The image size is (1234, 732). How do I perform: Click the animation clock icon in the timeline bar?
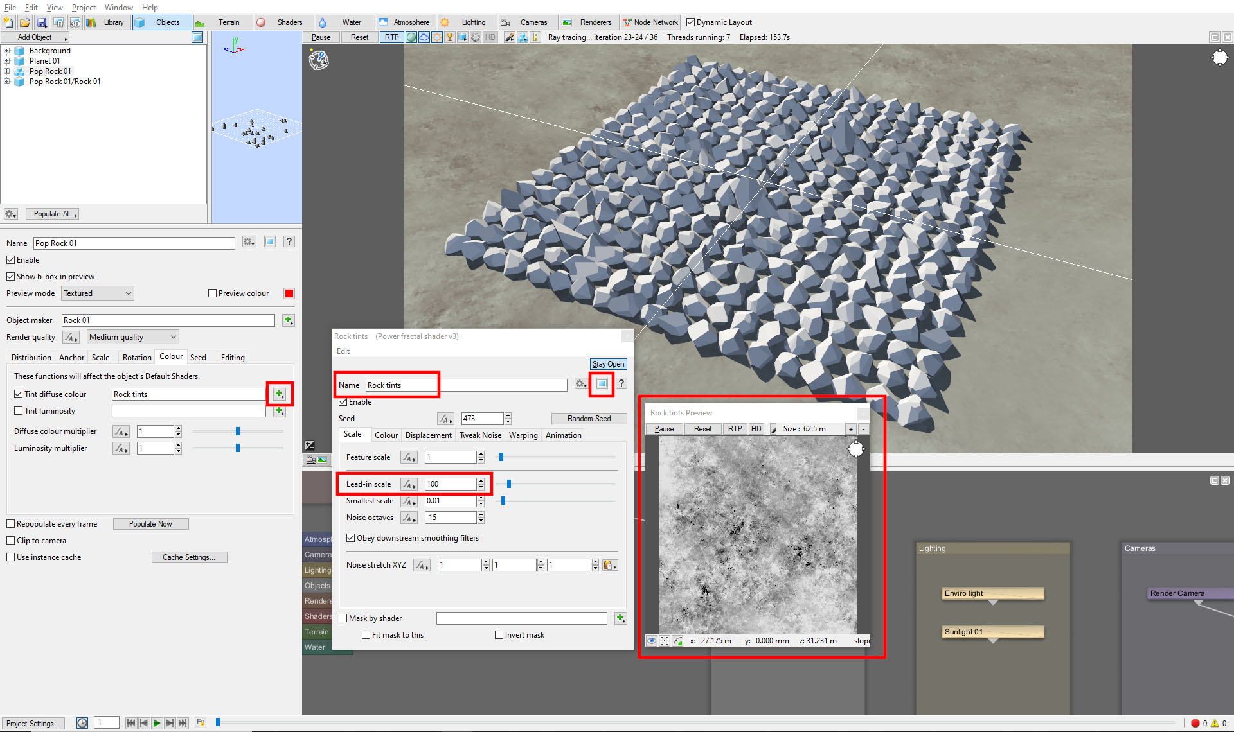pyautogui.click(x=82, y=723)
